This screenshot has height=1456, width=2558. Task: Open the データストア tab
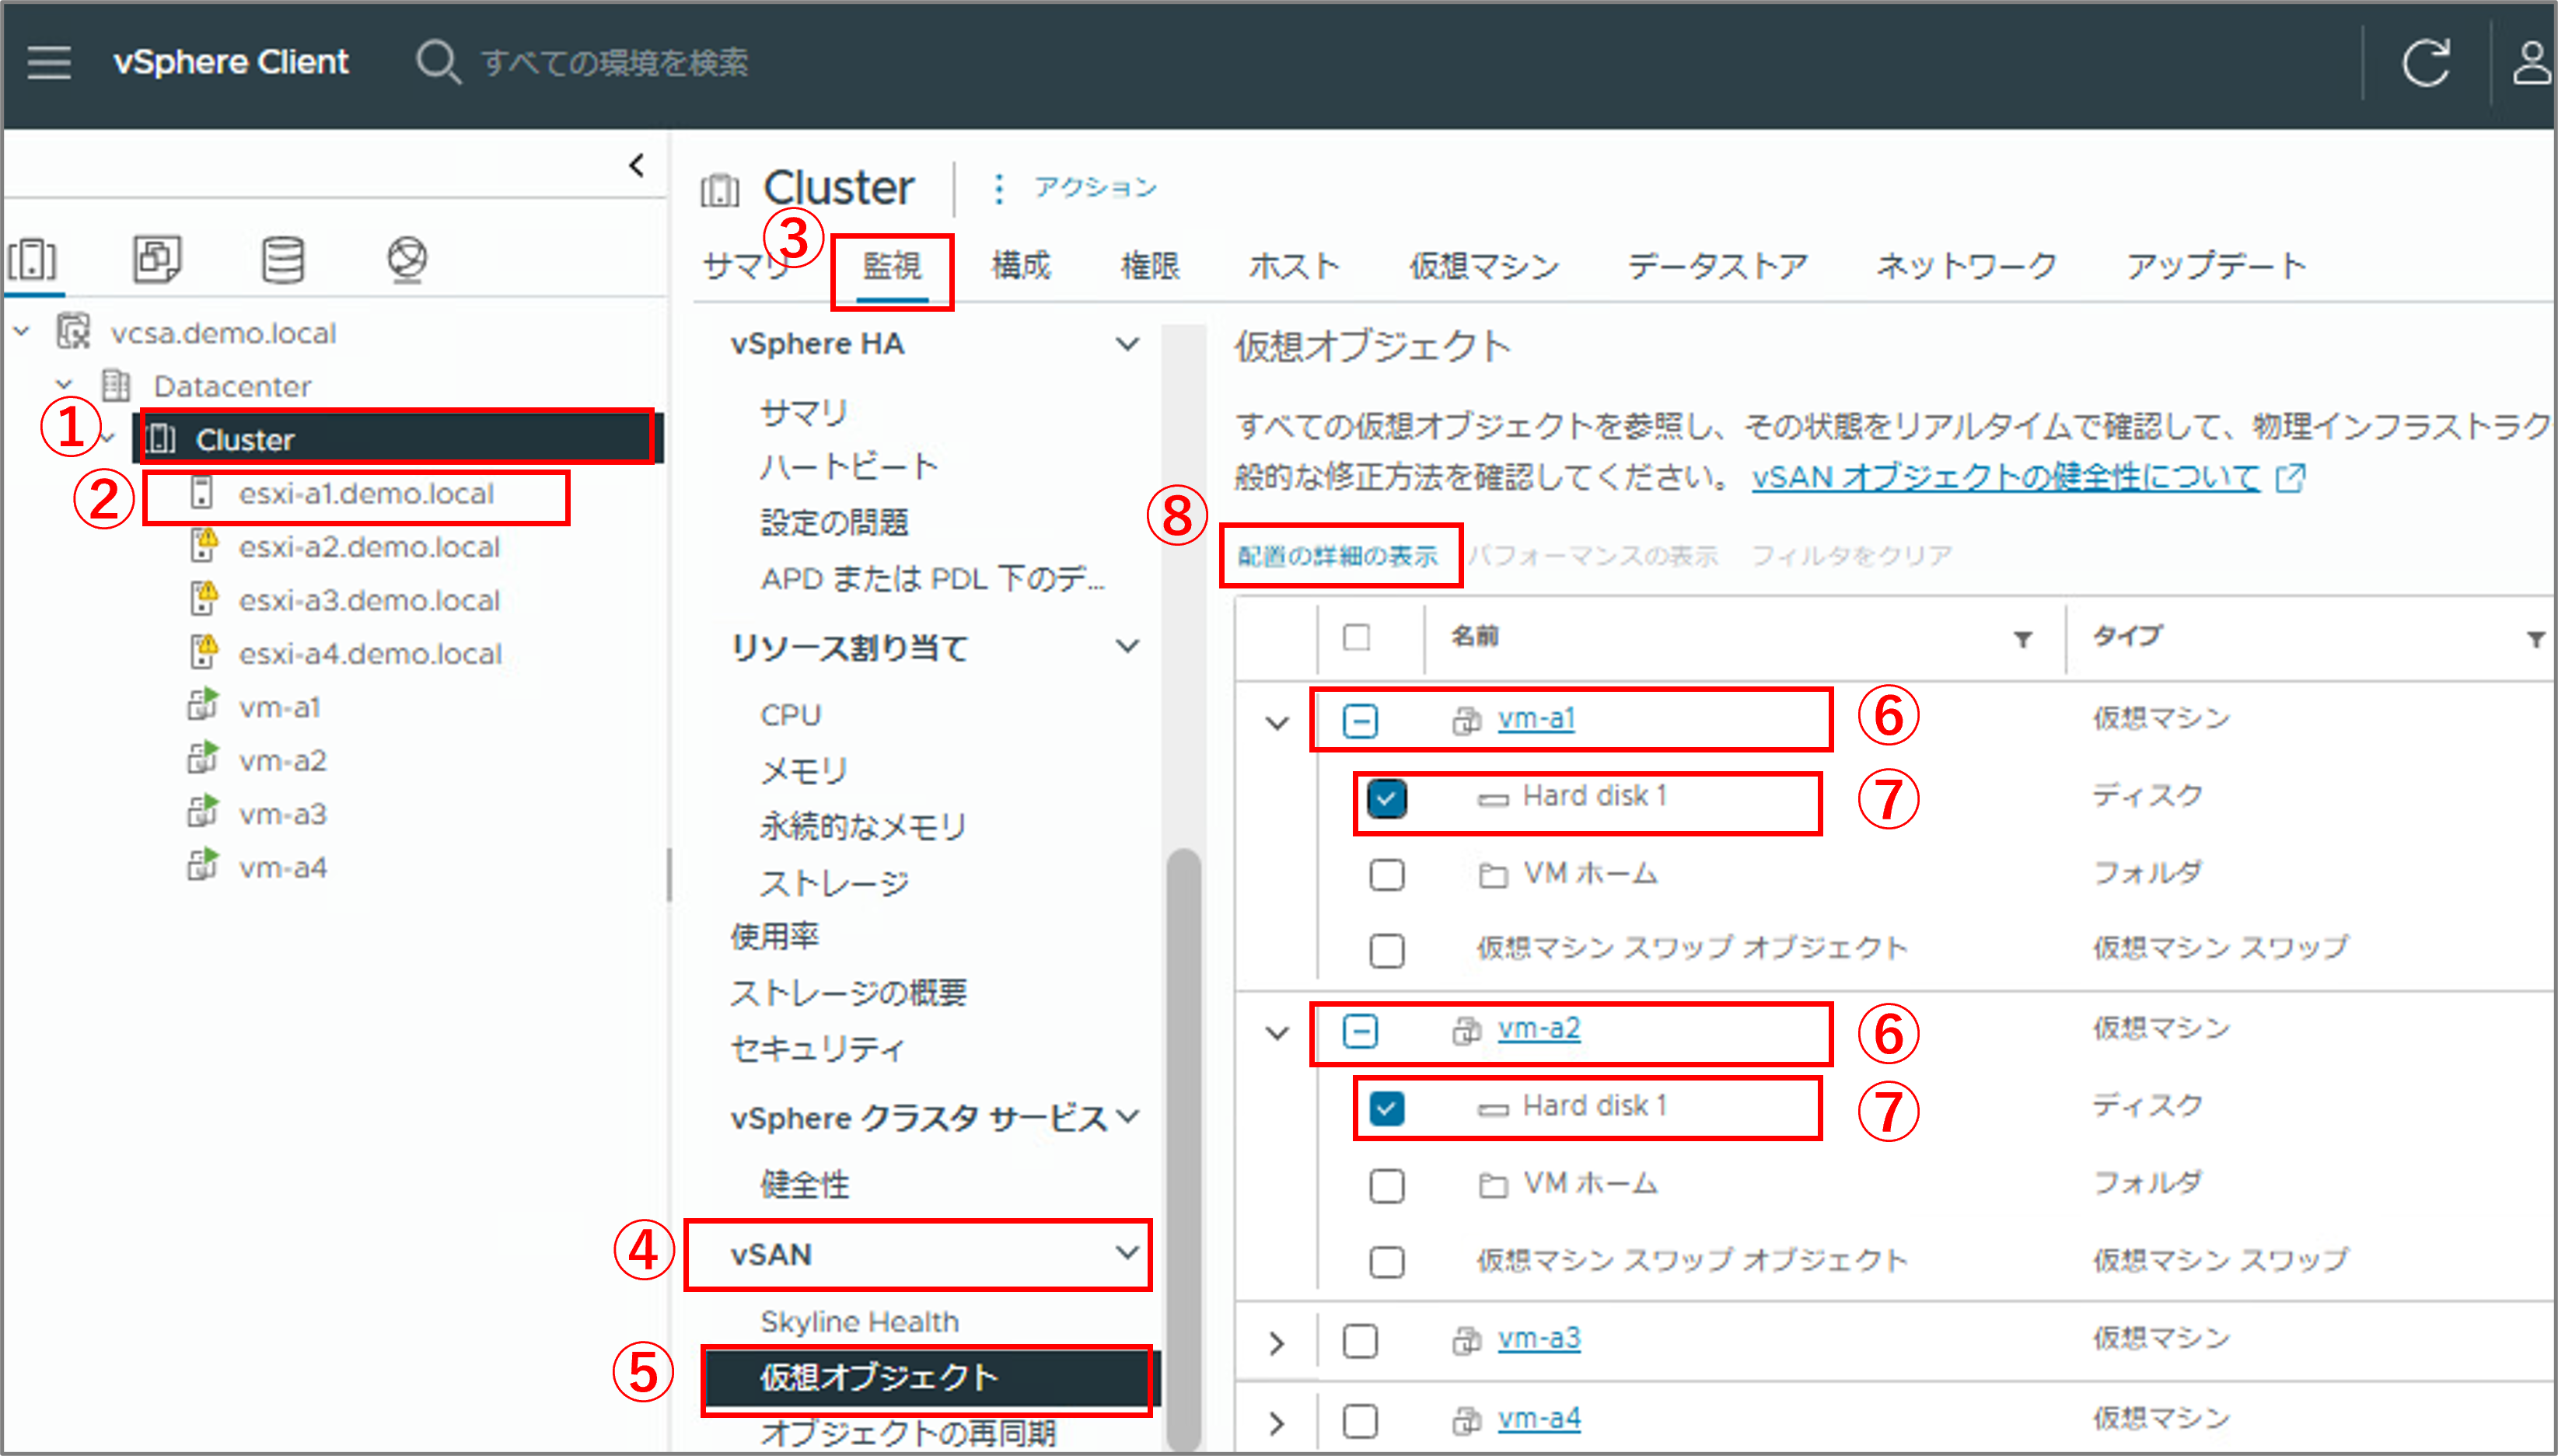(x=1718, y=266)
